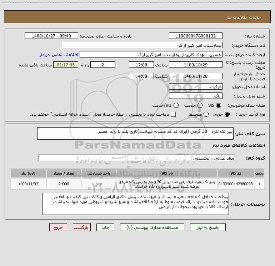This screenshot has width=275, height=266.
Task: Select the متوسط purchase type radio
Action: [x=206, y=114]
